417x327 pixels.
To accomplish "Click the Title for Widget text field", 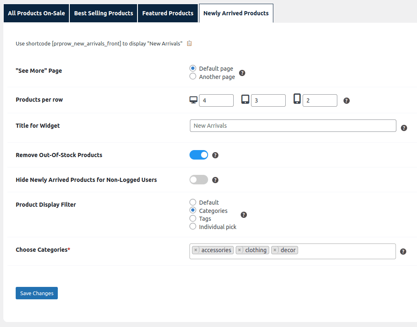I will coord(293,126).
